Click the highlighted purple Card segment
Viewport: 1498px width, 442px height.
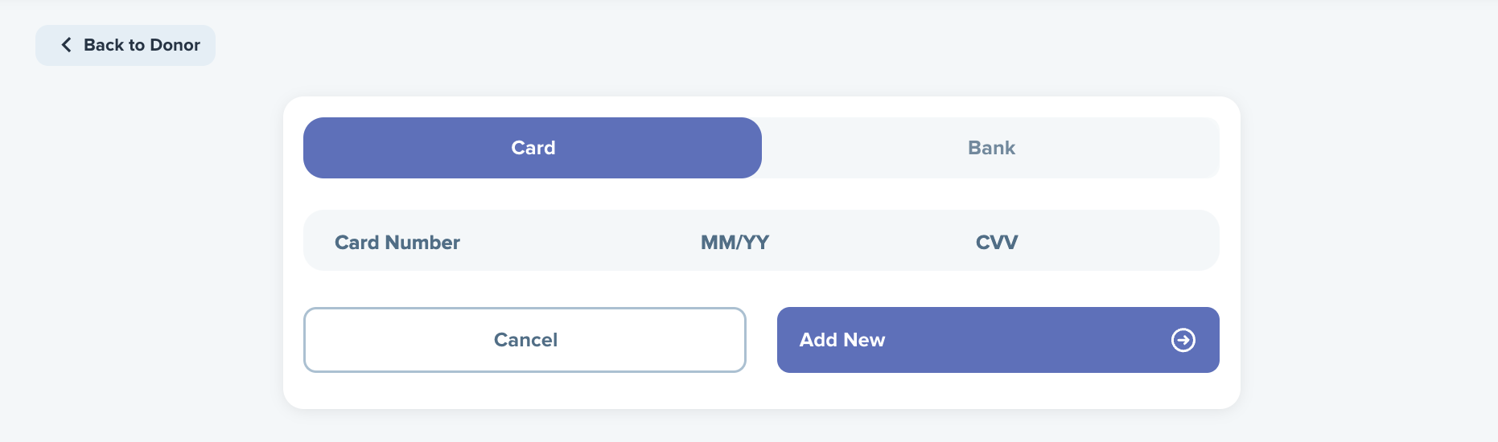point(533,148)
